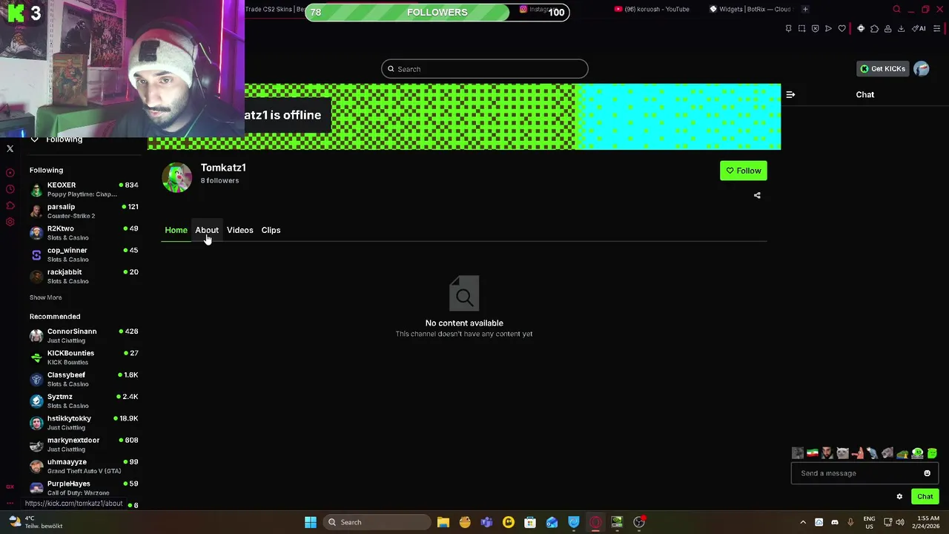Open markynextdoor recommended channel
The height and width of the screenshot is (534, 949).
84,444
